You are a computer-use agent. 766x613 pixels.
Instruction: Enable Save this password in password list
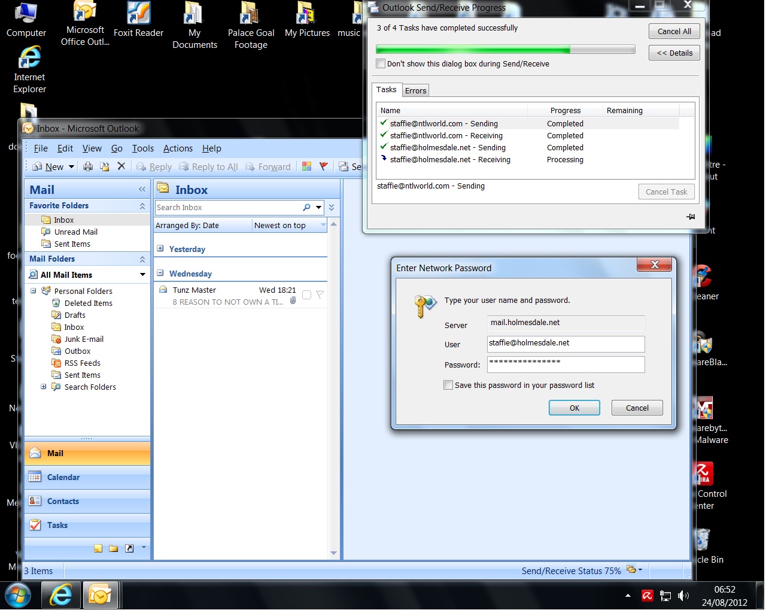(448, 385)
